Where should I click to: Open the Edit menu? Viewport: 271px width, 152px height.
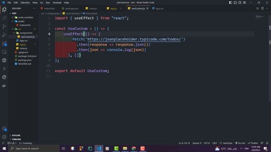(x=16, y=3)
